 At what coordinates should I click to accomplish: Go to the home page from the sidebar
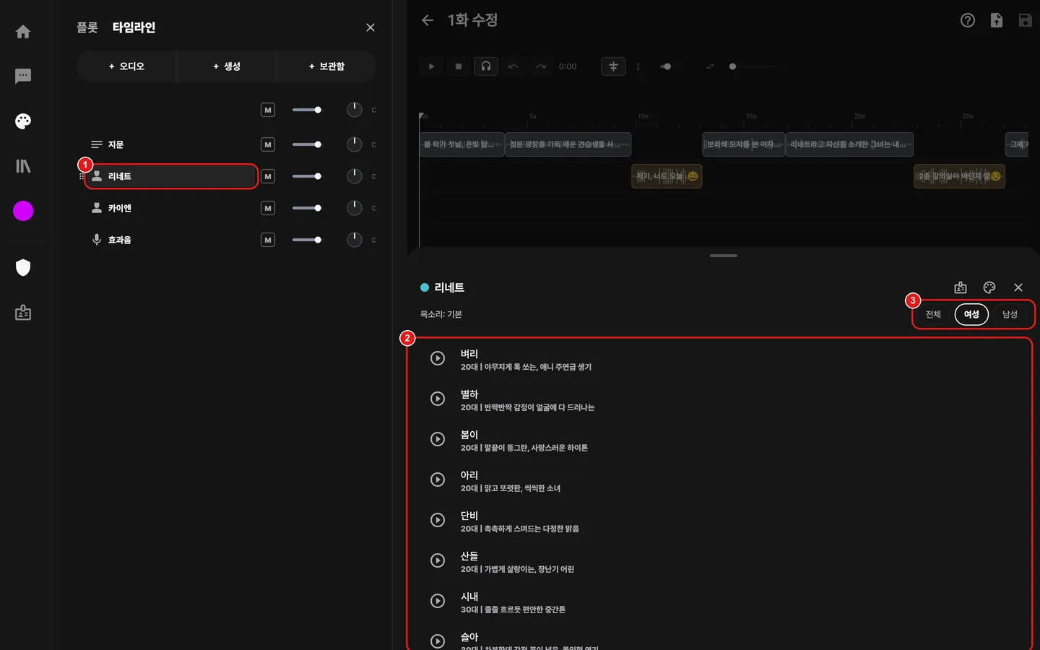pyautogui.click(x=23, y=32)
